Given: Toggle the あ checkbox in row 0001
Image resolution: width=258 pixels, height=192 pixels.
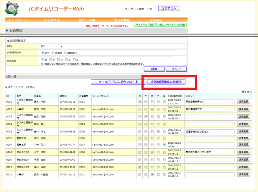Looking at the screenshot, I should (x=140, y=102).
